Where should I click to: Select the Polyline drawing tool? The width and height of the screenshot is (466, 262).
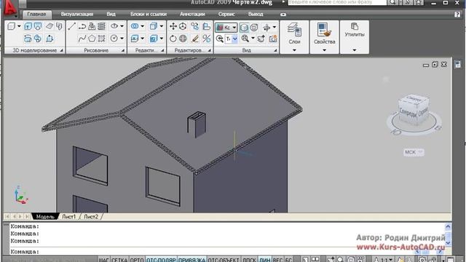pyautogui.click(x=82, y=26)
